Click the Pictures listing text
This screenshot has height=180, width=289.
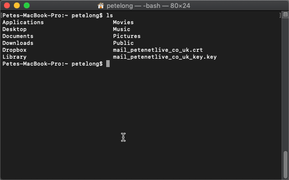point(126,36)
